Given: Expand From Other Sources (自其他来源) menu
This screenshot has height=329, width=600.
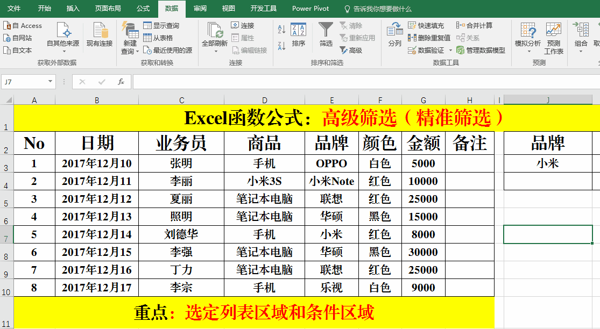Looking at the screenshot, I should click(x=63, y=38).
